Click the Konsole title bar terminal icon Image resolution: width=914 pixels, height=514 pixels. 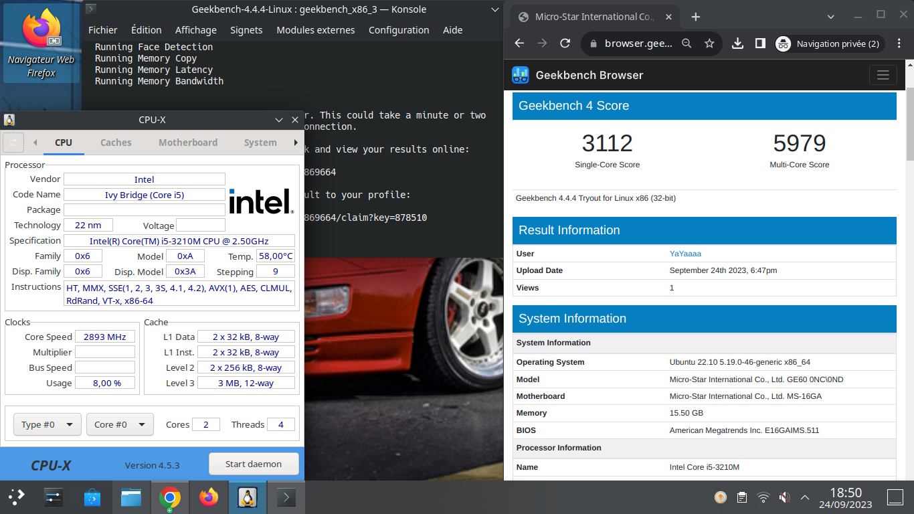91,9
